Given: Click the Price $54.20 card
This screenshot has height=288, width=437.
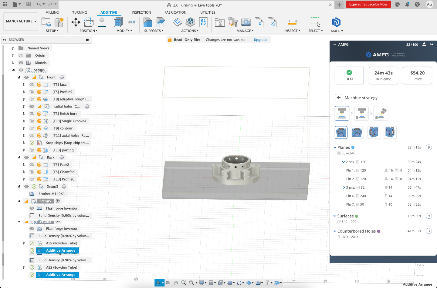Looking at the screenshot, I should click(418, 75).
